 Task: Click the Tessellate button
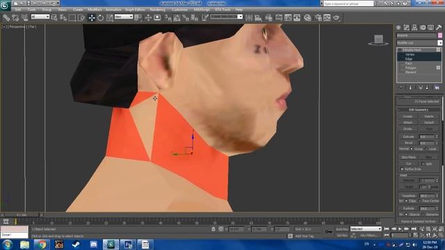(x=408, y=196)
